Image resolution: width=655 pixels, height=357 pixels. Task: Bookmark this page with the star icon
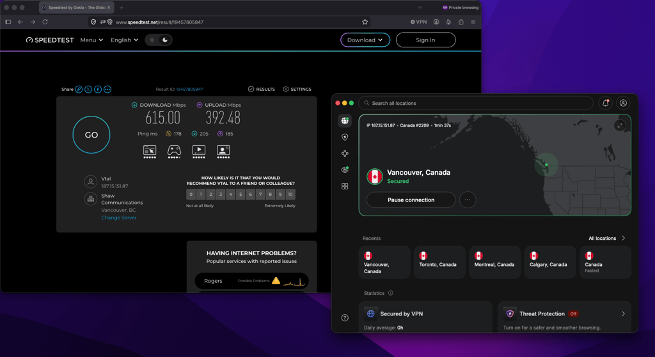click(x=365, y=22)
